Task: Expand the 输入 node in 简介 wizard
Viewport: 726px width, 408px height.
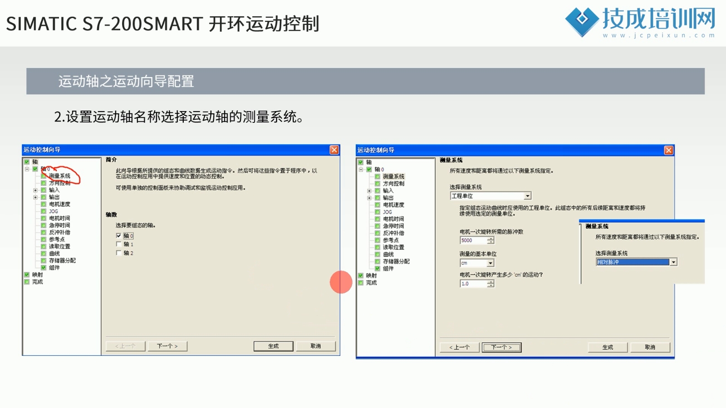Action: click(35, 190)
